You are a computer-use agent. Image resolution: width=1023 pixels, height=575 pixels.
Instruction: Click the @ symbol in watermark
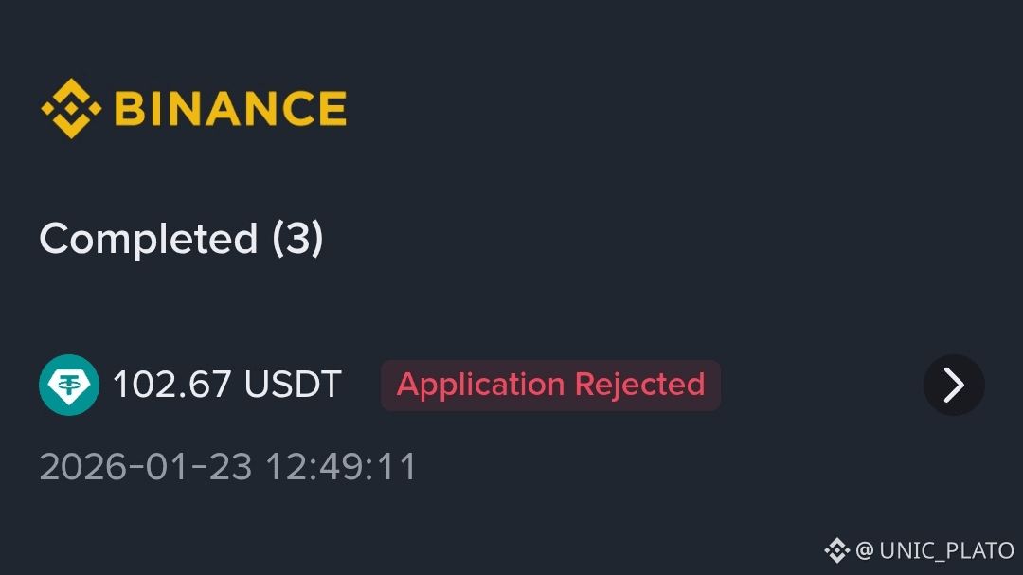(x=865, y=550)
